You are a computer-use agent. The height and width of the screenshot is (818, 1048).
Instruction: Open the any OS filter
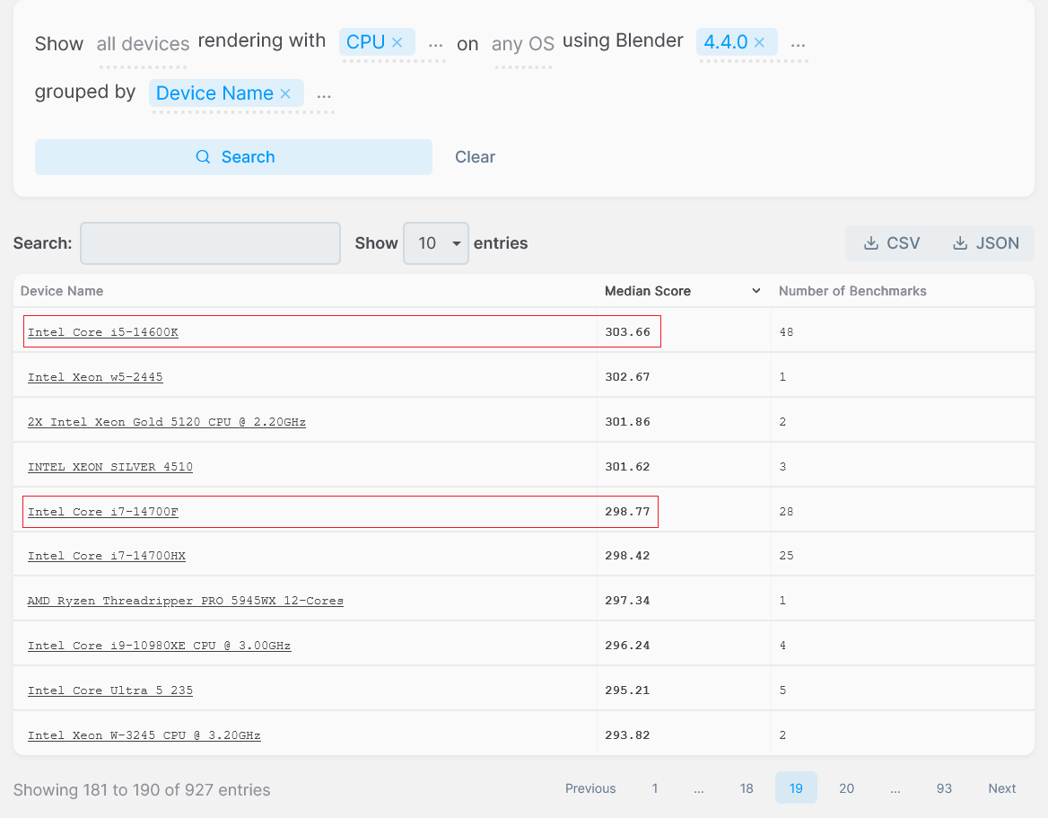(x=523, y=44)
